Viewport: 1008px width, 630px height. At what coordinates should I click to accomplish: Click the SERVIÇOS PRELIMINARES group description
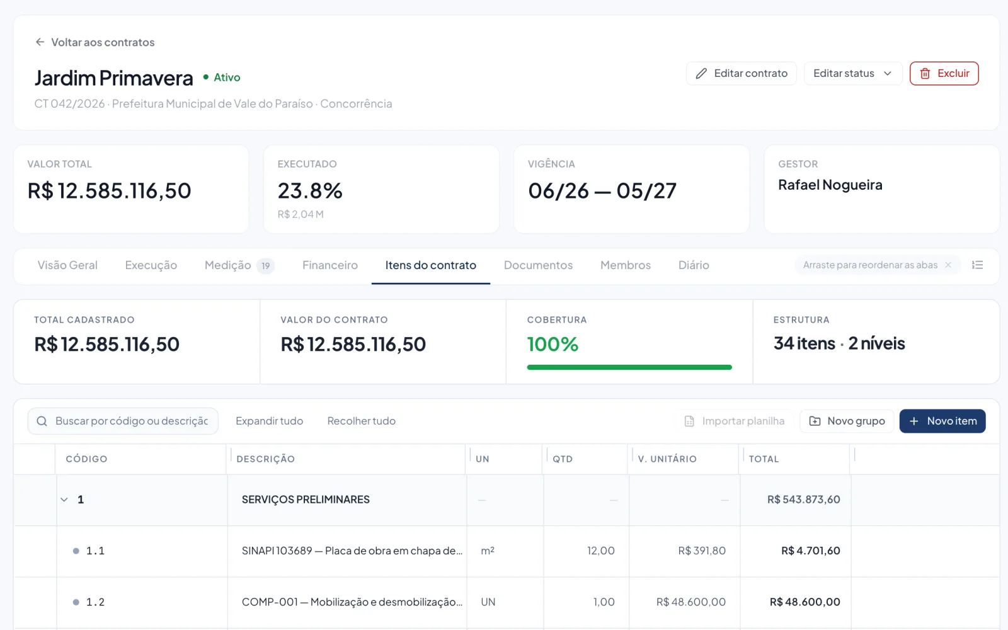[306, 500]
